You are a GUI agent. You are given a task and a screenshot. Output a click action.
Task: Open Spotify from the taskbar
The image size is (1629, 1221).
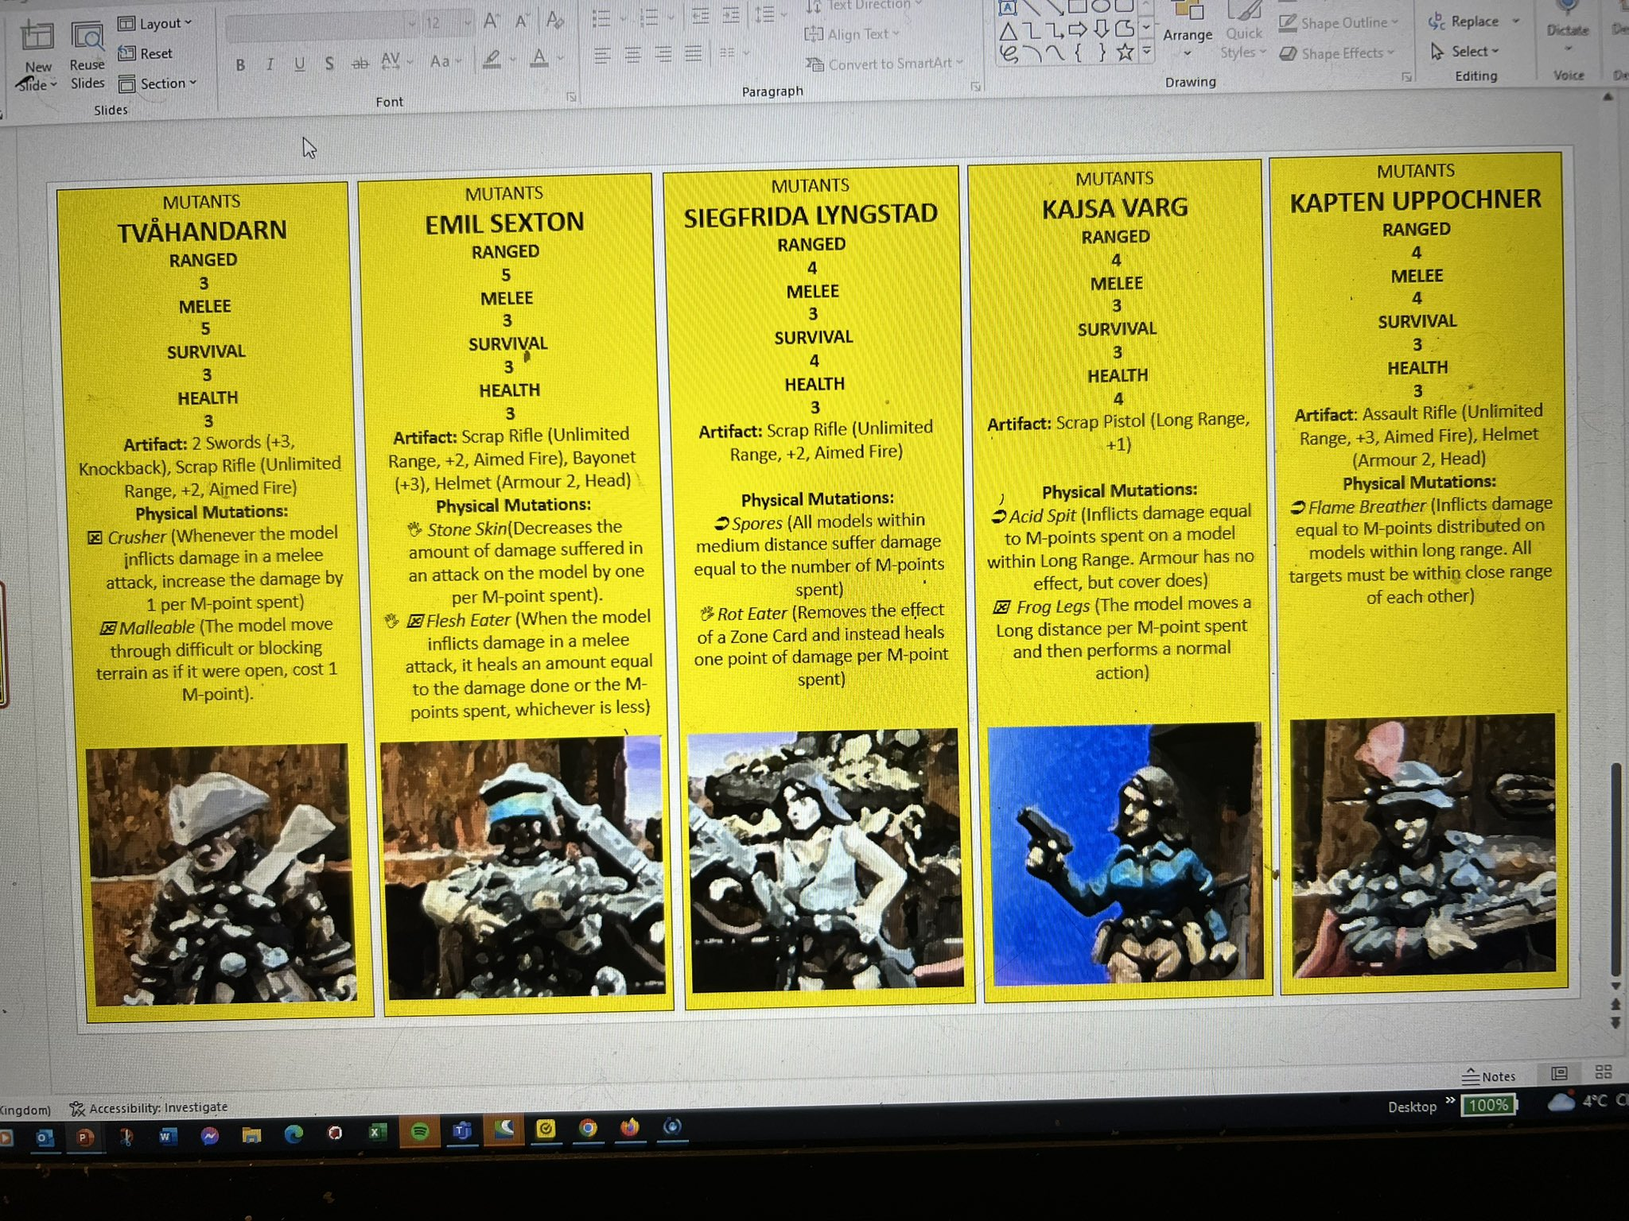point(420,1132)
